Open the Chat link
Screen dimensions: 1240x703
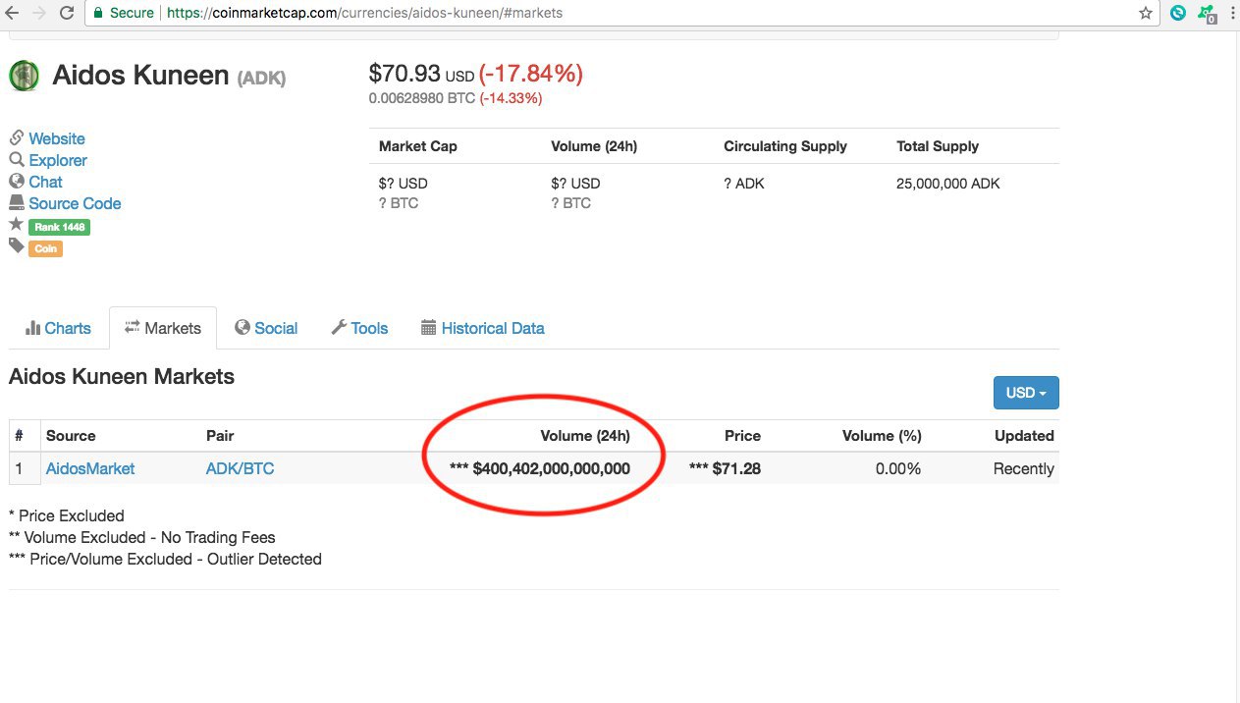(45, 182)
